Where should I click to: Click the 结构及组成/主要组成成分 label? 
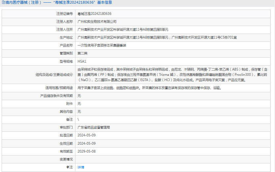pos(54,74)
